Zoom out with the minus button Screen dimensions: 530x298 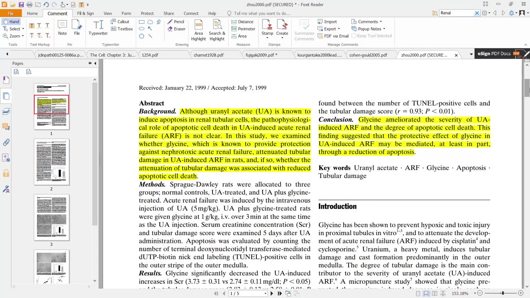480,293
